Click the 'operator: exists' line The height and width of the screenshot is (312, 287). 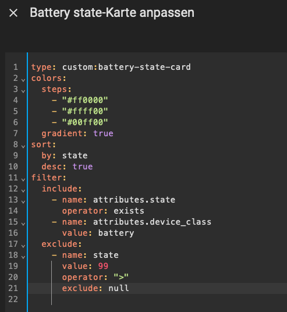103,211
